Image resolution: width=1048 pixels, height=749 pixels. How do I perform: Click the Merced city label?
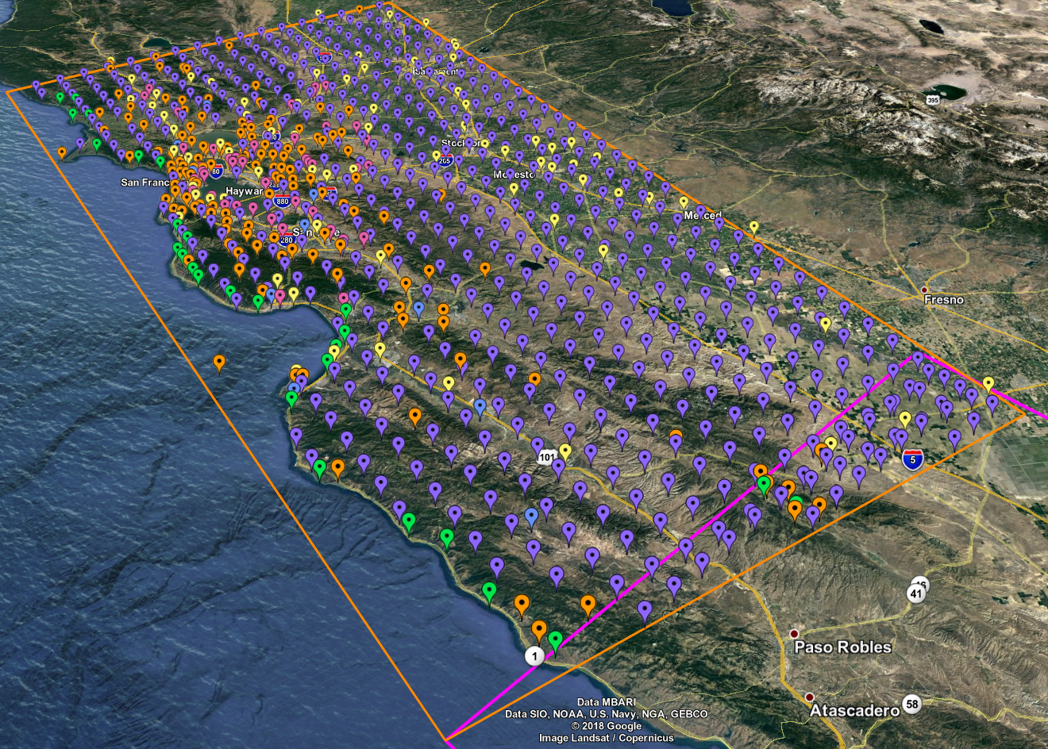coord(703,216)
